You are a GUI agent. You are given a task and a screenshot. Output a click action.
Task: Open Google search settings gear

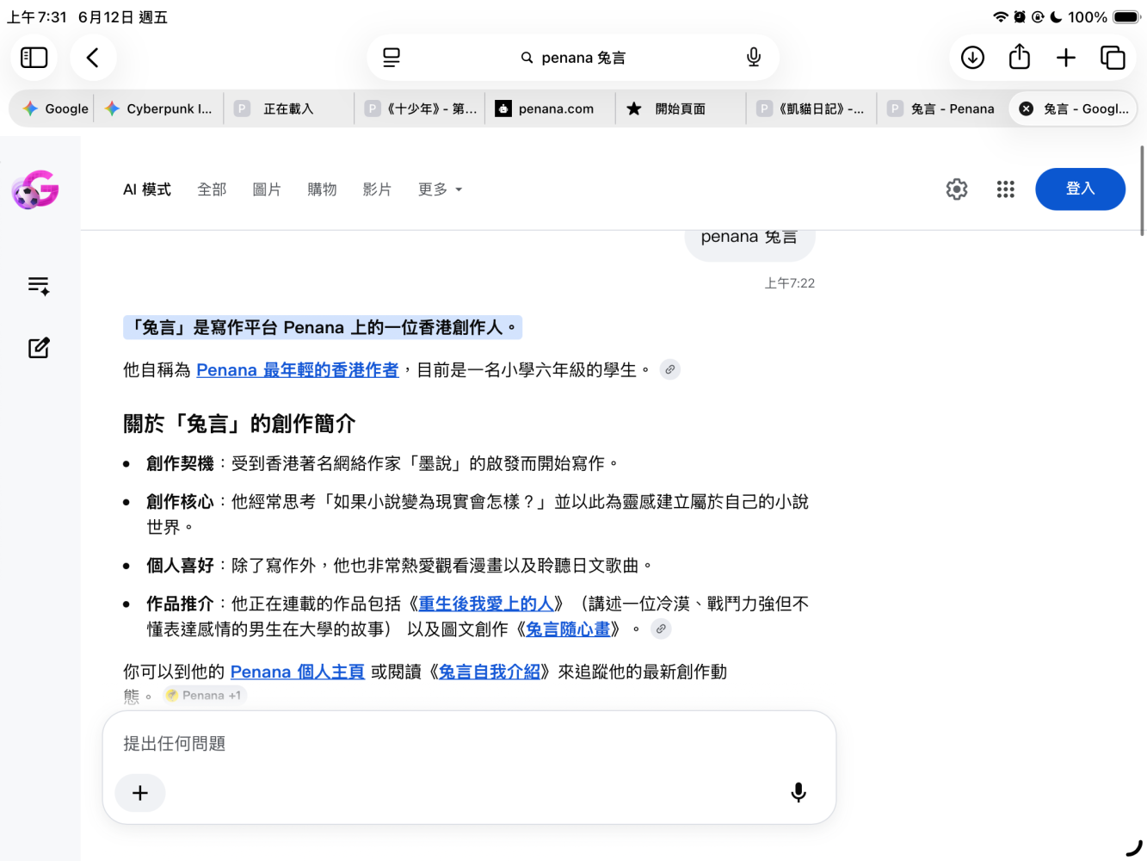[x=957, y=189]
